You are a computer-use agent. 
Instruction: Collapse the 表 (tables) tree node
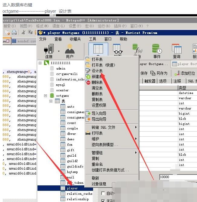coord(51,101)
